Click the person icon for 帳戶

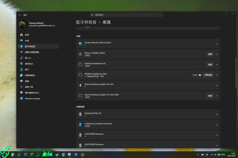[21, 70]
